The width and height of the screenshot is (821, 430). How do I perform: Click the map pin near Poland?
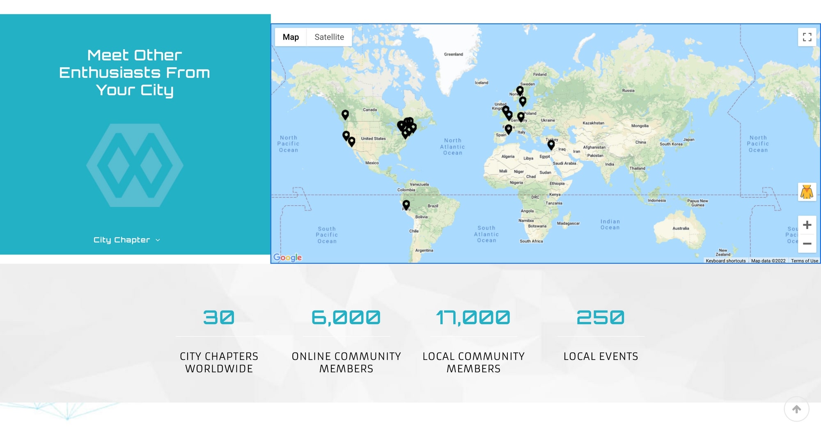521,117
